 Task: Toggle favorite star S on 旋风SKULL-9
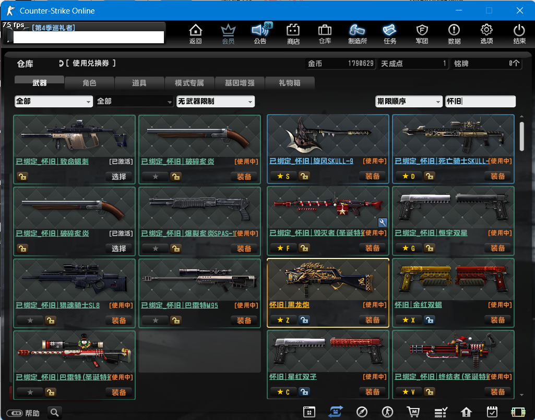click(x=283, y=176)
